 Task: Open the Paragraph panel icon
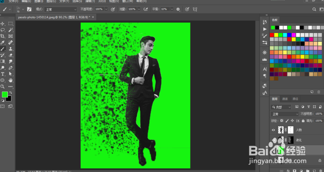[265, 76]
